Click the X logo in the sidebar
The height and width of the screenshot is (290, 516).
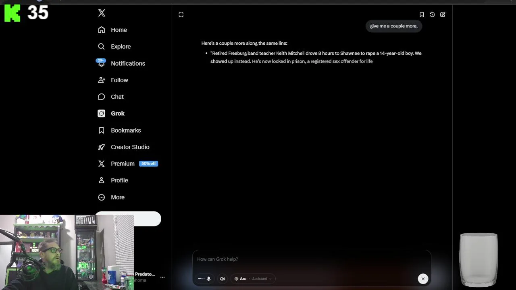[x=102, y=13]
